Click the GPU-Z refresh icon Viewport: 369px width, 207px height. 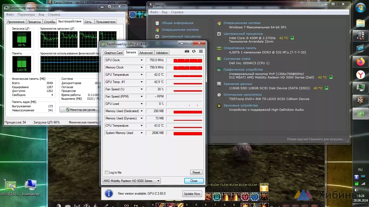[x=194, y=51]
